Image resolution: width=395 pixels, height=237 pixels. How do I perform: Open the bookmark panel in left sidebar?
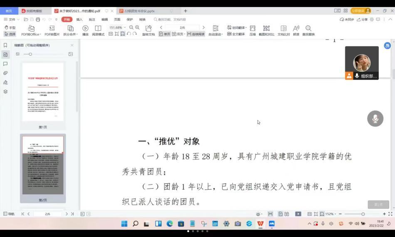[5, 45]
